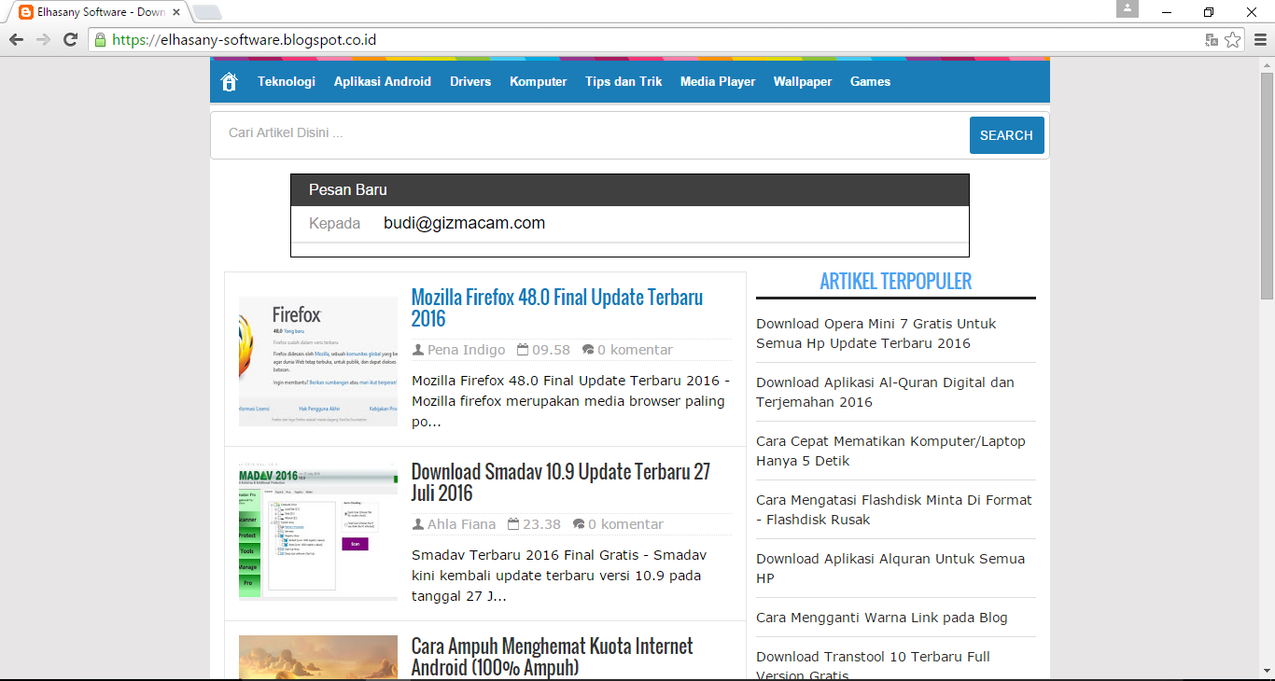
Task: Click the Blogger favicon on the tab
Action: pos(25,12)
